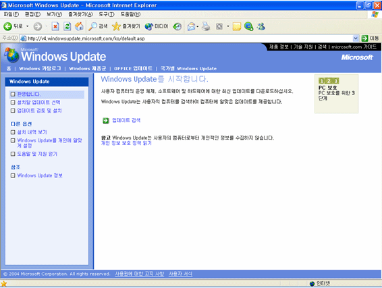This screenshot has height=288, width=382.
Task: Click the yellow note Discuss toolbar icon
Action: (237, 26)
